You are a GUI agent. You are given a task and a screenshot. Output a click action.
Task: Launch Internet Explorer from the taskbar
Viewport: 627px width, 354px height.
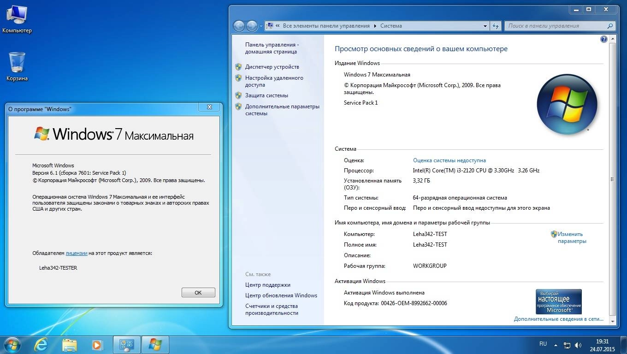click(41, 345)
